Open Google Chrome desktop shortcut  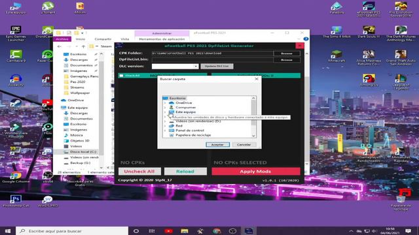(x=16, y=177)
